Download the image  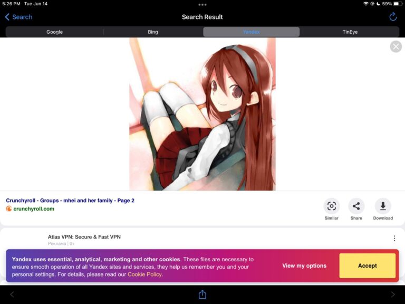383,206
